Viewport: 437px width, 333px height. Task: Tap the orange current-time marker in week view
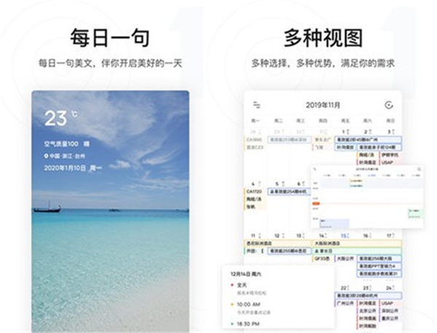coord(316,203)
